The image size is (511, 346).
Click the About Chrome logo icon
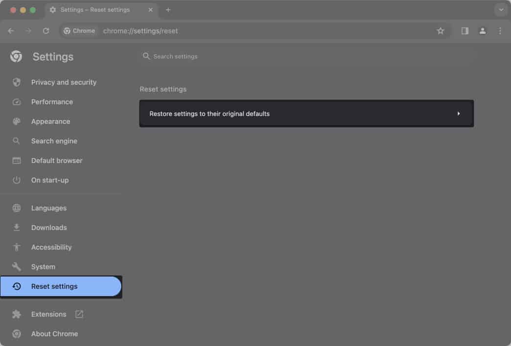[x=17, y=334]
